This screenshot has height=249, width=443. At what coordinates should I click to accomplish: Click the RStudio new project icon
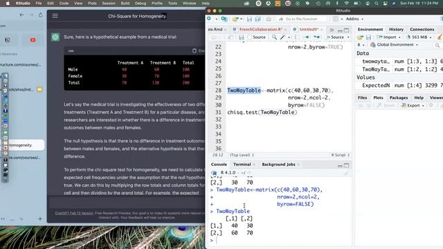[x=224, y=19]
